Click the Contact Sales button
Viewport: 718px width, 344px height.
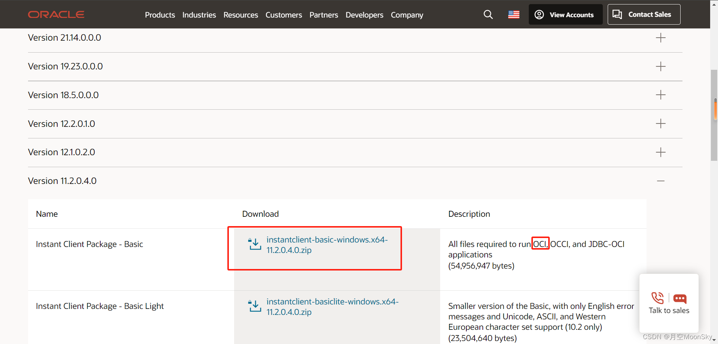(x=644, y=15)
